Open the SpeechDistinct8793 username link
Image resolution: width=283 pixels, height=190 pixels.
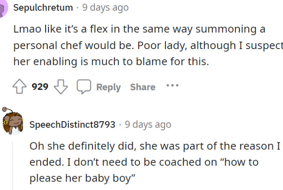tap(72, 124)
